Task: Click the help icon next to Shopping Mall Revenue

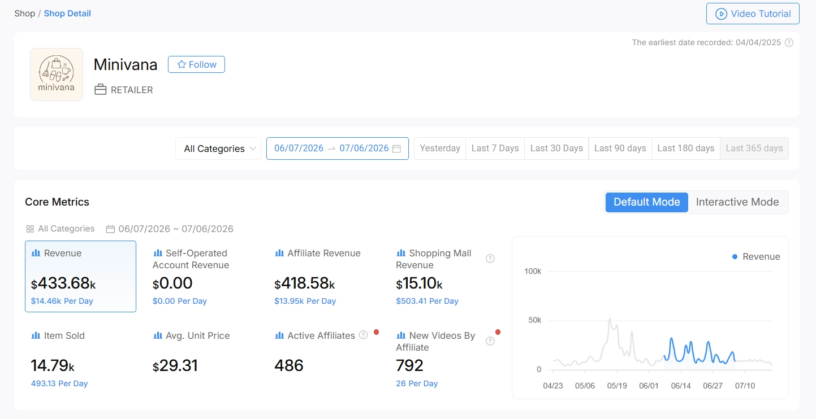Action: [490, 259]
